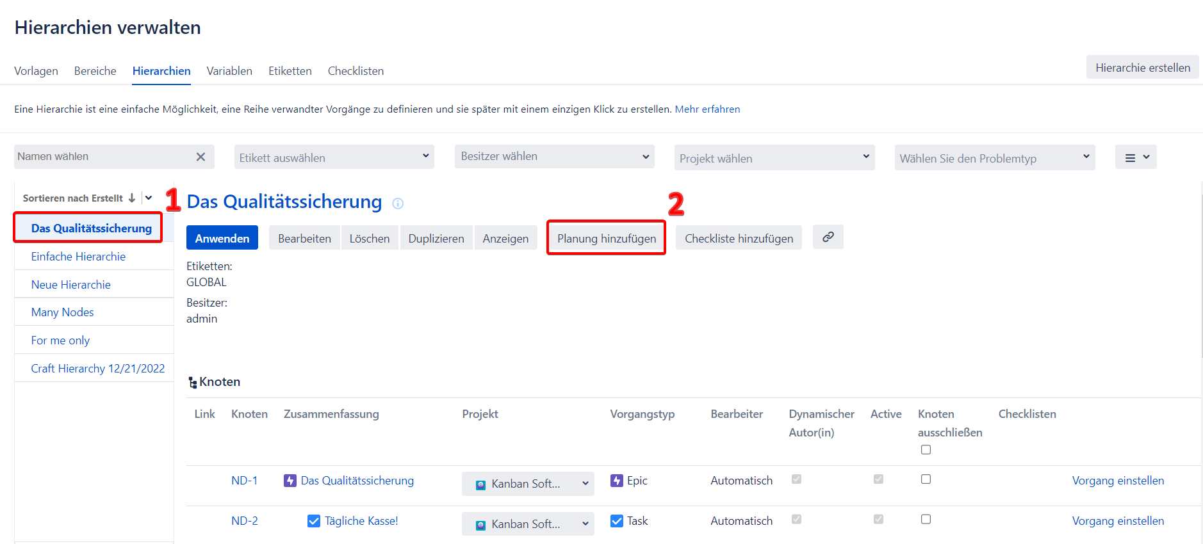
Task: Click the copy link icon button
Action: tap(828, 237)
